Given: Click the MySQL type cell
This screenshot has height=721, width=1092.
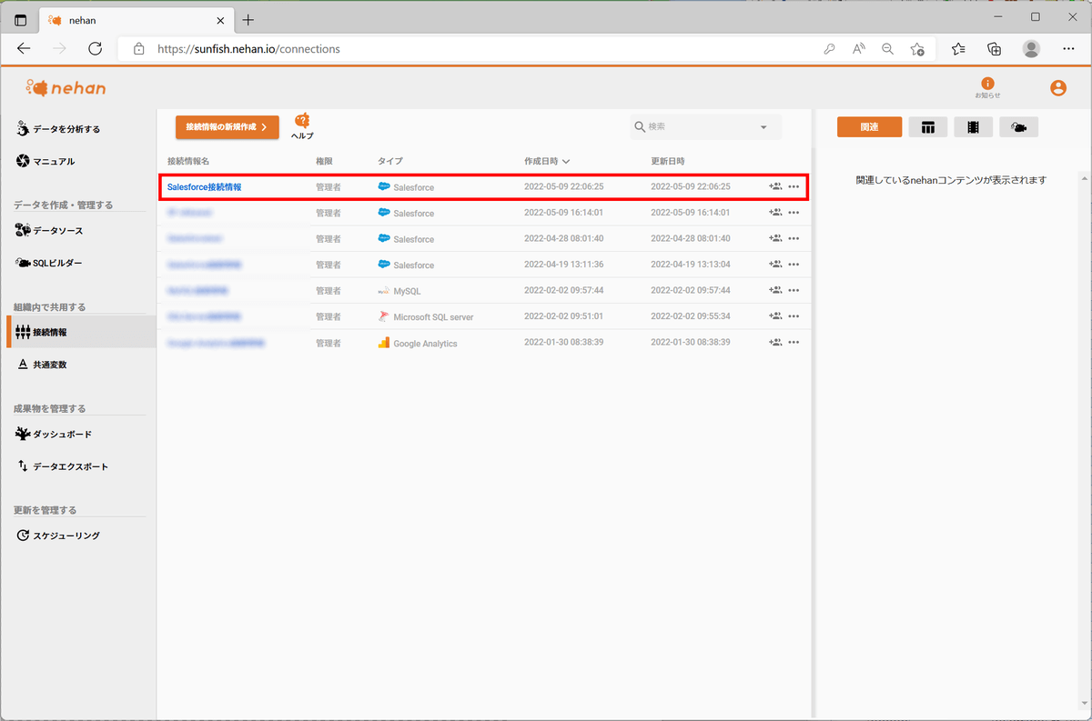Looking at the screenshot, I should 400,291.
